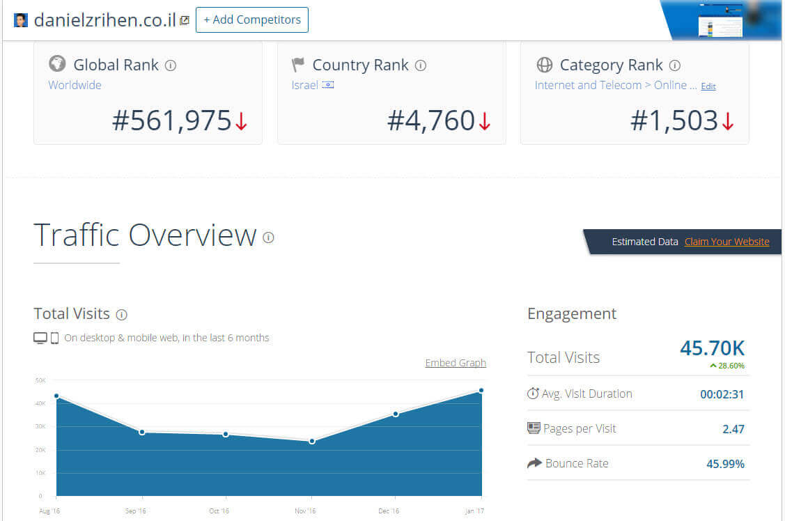Click the Add Competitors button
This screenshot has height=521, width=785.
(252, 20)
